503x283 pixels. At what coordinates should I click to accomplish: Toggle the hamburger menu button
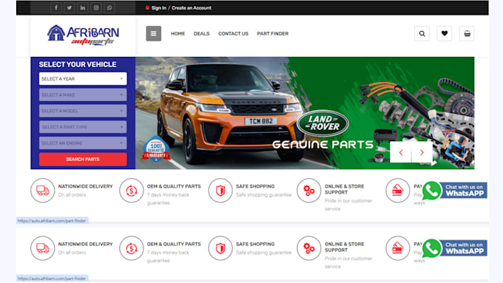[x=154, y=33]
